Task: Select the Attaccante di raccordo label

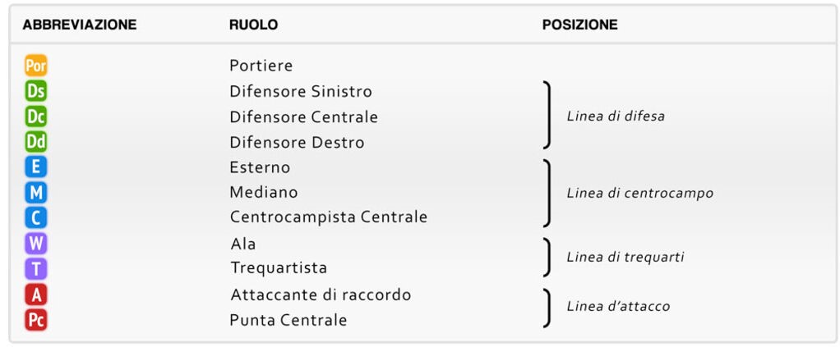Action: coord(321,294)
